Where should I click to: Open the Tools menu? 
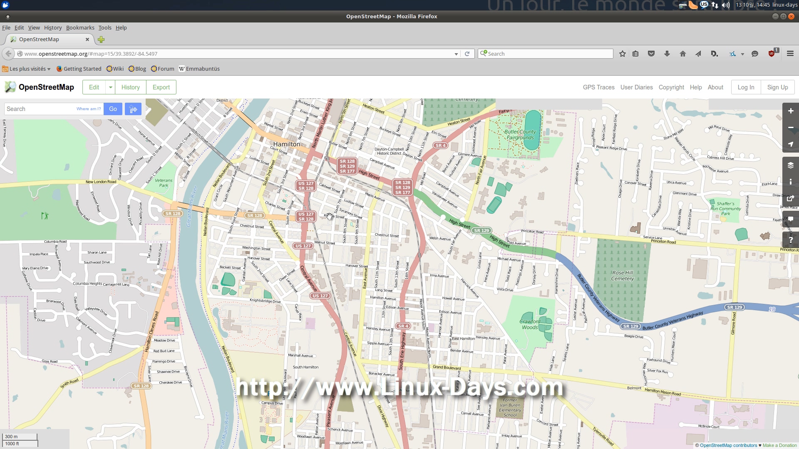[105, 27]
